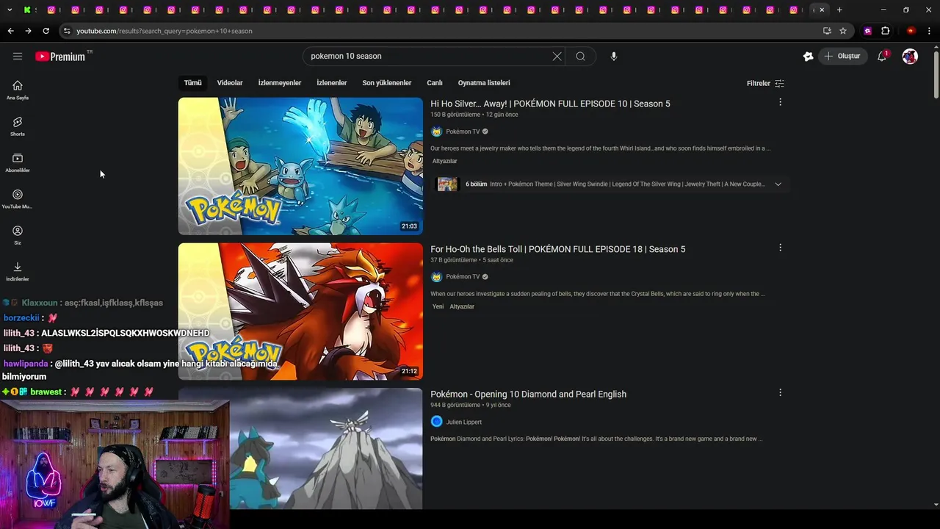Click the magnifier search button
This screenshot has width=940, height=529.
[581, 56]
